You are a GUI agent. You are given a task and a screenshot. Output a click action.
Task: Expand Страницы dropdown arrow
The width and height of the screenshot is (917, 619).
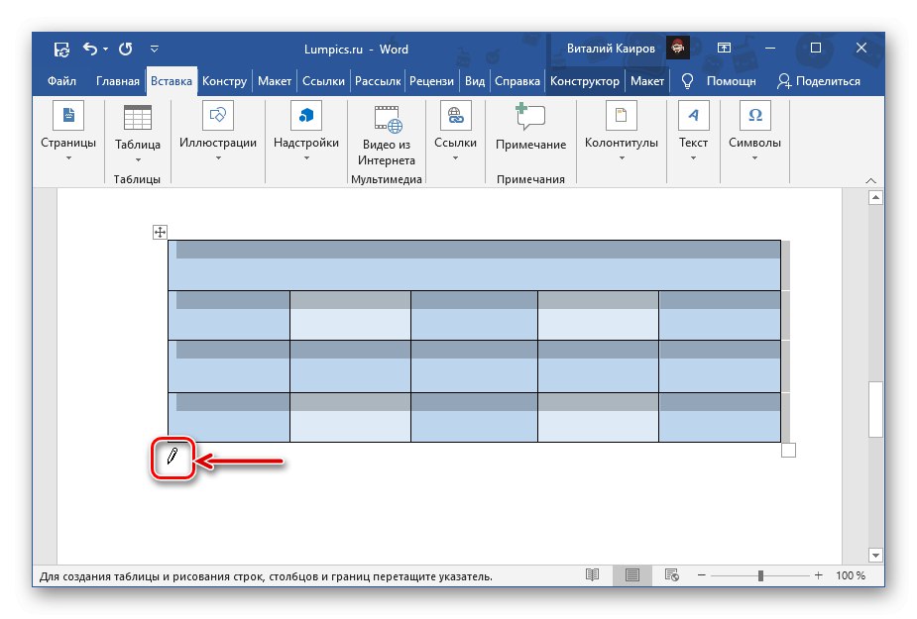68,157
